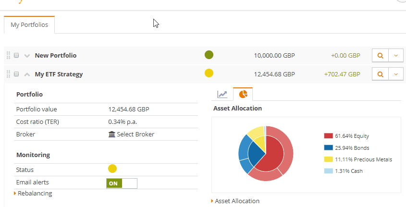Click yellow status dot in My ETF Strategy row
Viewport: 406px width, 207px height.
point(209,74)
